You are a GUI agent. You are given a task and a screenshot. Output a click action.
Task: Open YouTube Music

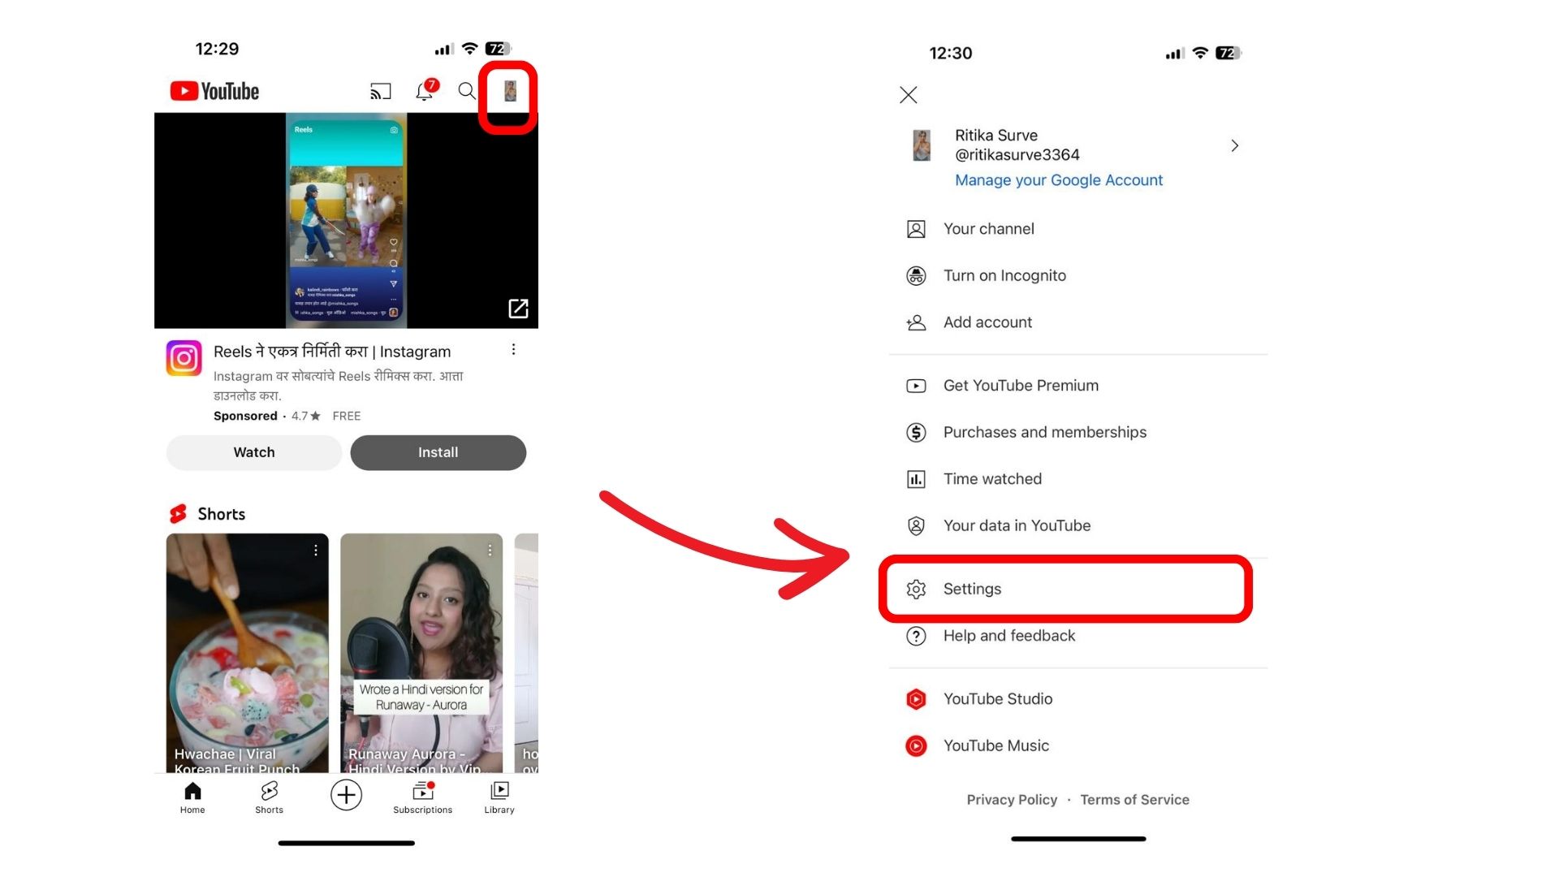(x=996, y=745)
